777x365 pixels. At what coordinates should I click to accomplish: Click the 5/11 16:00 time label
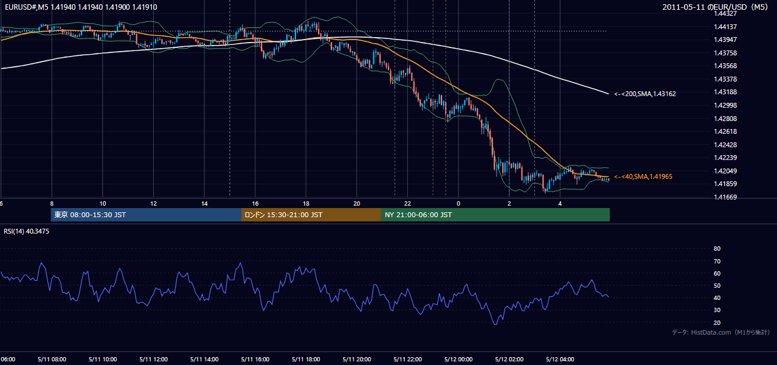pos(255,359)
